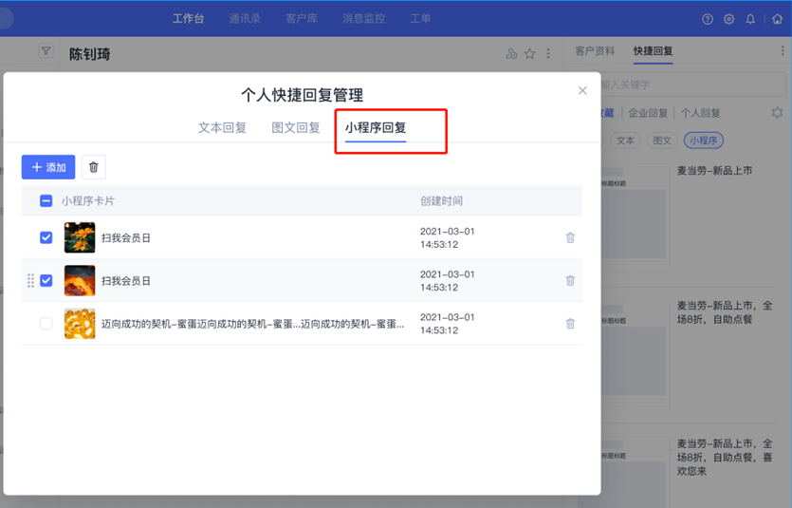Click the filter funnel icon beside 陈钊琦

(46, 50)
